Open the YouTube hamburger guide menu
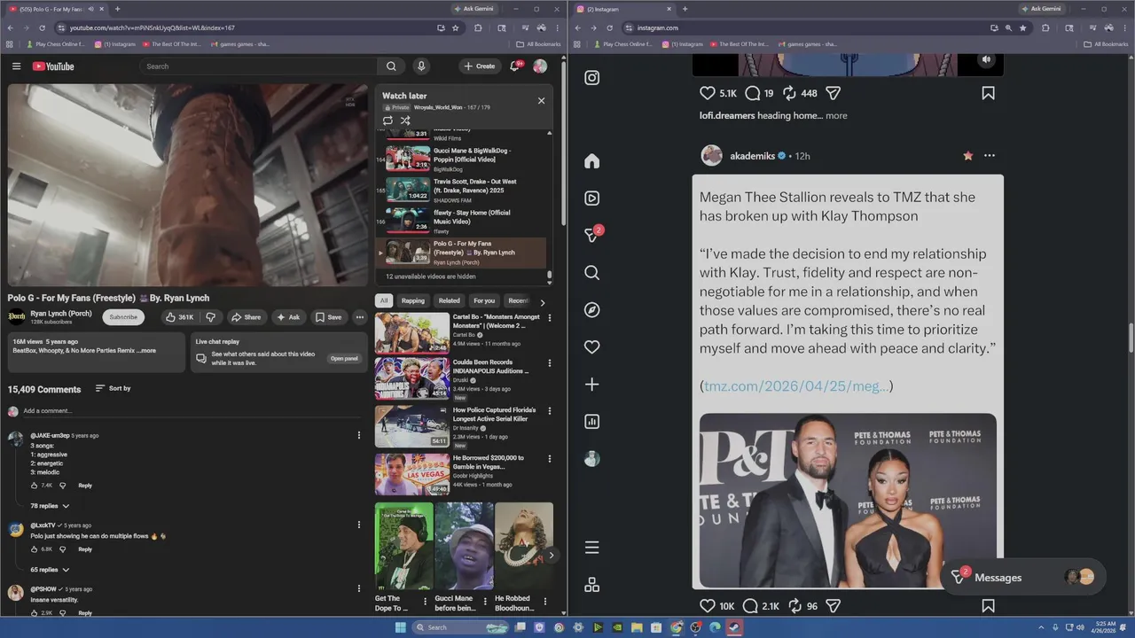 (x=16, y=66)
